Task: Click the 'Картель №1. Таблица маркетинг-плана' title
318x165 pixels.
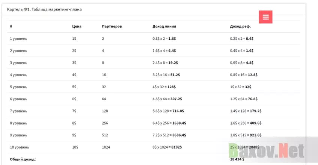Action: tap(44, 9)
